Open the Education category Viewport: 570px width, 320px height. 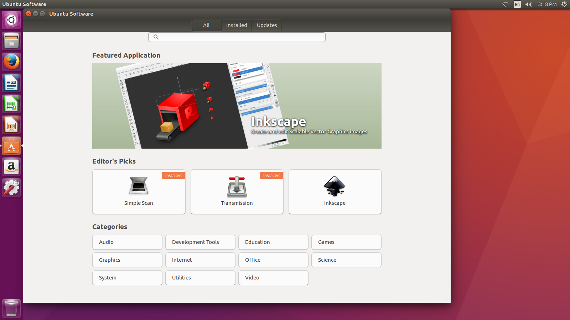[273, 242]
